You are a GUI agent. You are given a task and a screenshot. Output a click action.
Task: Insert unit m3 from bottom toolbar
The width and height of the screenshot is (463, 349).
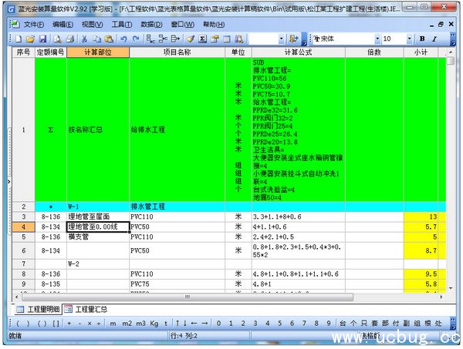click(x=140, y=324)
